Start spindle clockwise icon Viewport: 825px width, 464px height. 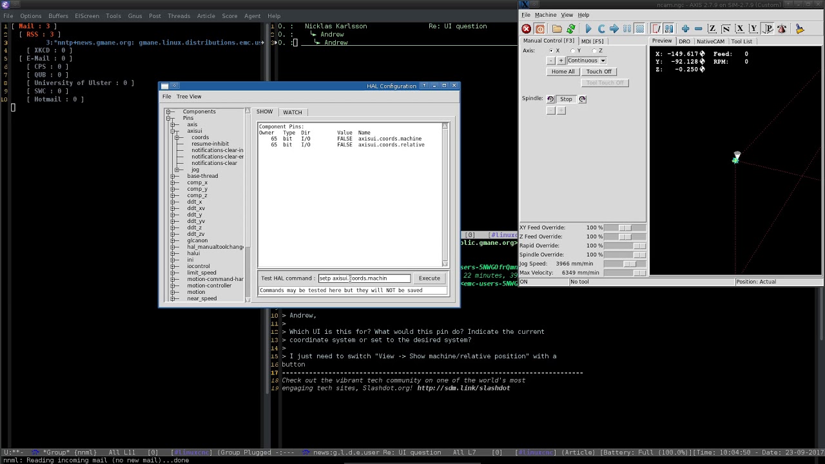582,99
